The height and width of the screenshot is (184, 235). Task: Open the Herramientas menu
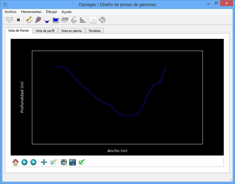(31, 12)
